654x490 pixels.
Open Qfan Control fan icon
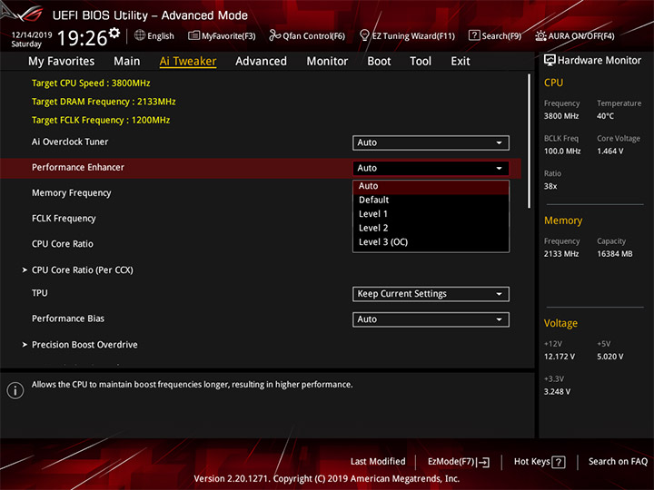(x=274, y=35)
